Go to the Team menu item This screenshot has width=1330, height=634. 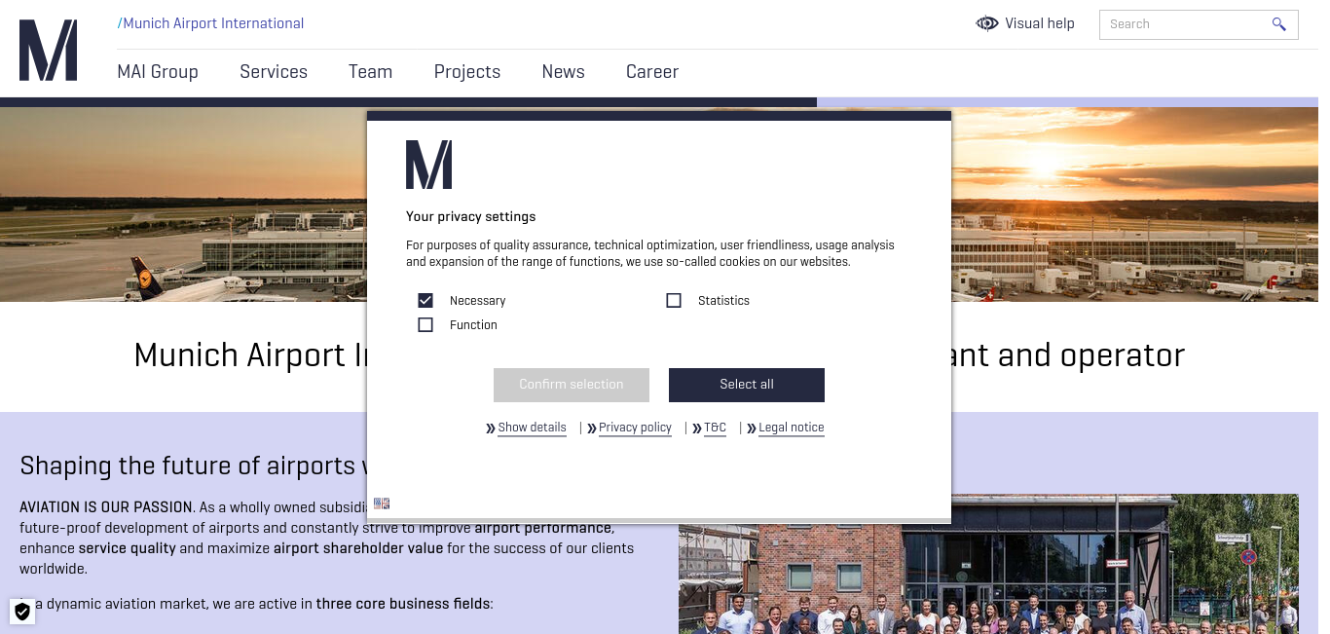[370, 72]
